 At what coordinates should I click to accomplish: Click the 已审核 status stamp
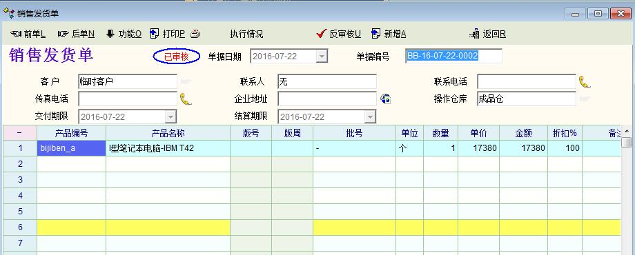(x=177, y=57)
